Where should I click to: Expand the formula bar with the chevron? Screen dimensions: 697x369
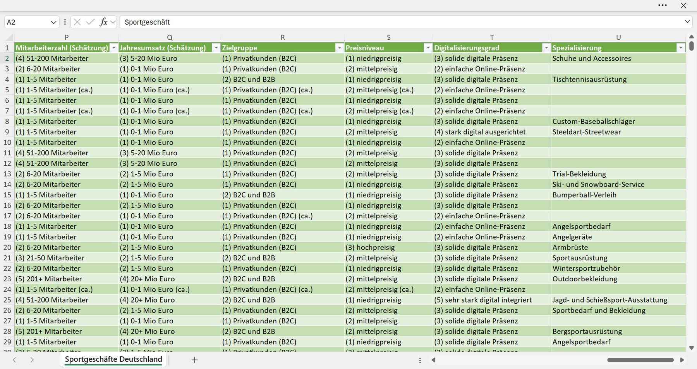(687, 22)
